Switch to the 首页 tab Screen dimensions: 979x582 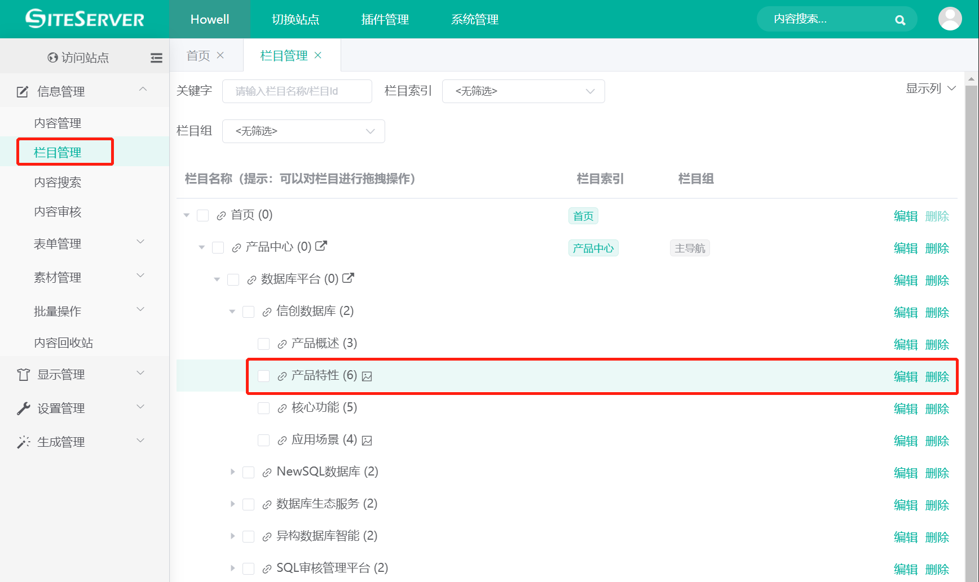pyautogui.click(x=199, y=55)
